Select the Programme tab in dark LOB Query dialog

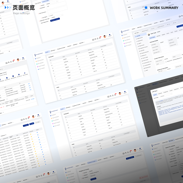coord(166,92)
